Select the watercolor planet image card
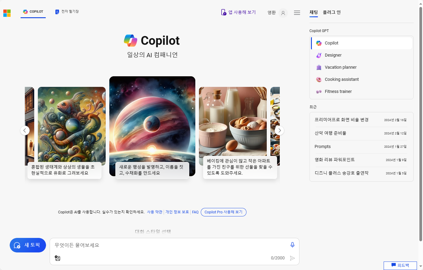Viewport: 423px width, 270px height. (x=152, y=126)
